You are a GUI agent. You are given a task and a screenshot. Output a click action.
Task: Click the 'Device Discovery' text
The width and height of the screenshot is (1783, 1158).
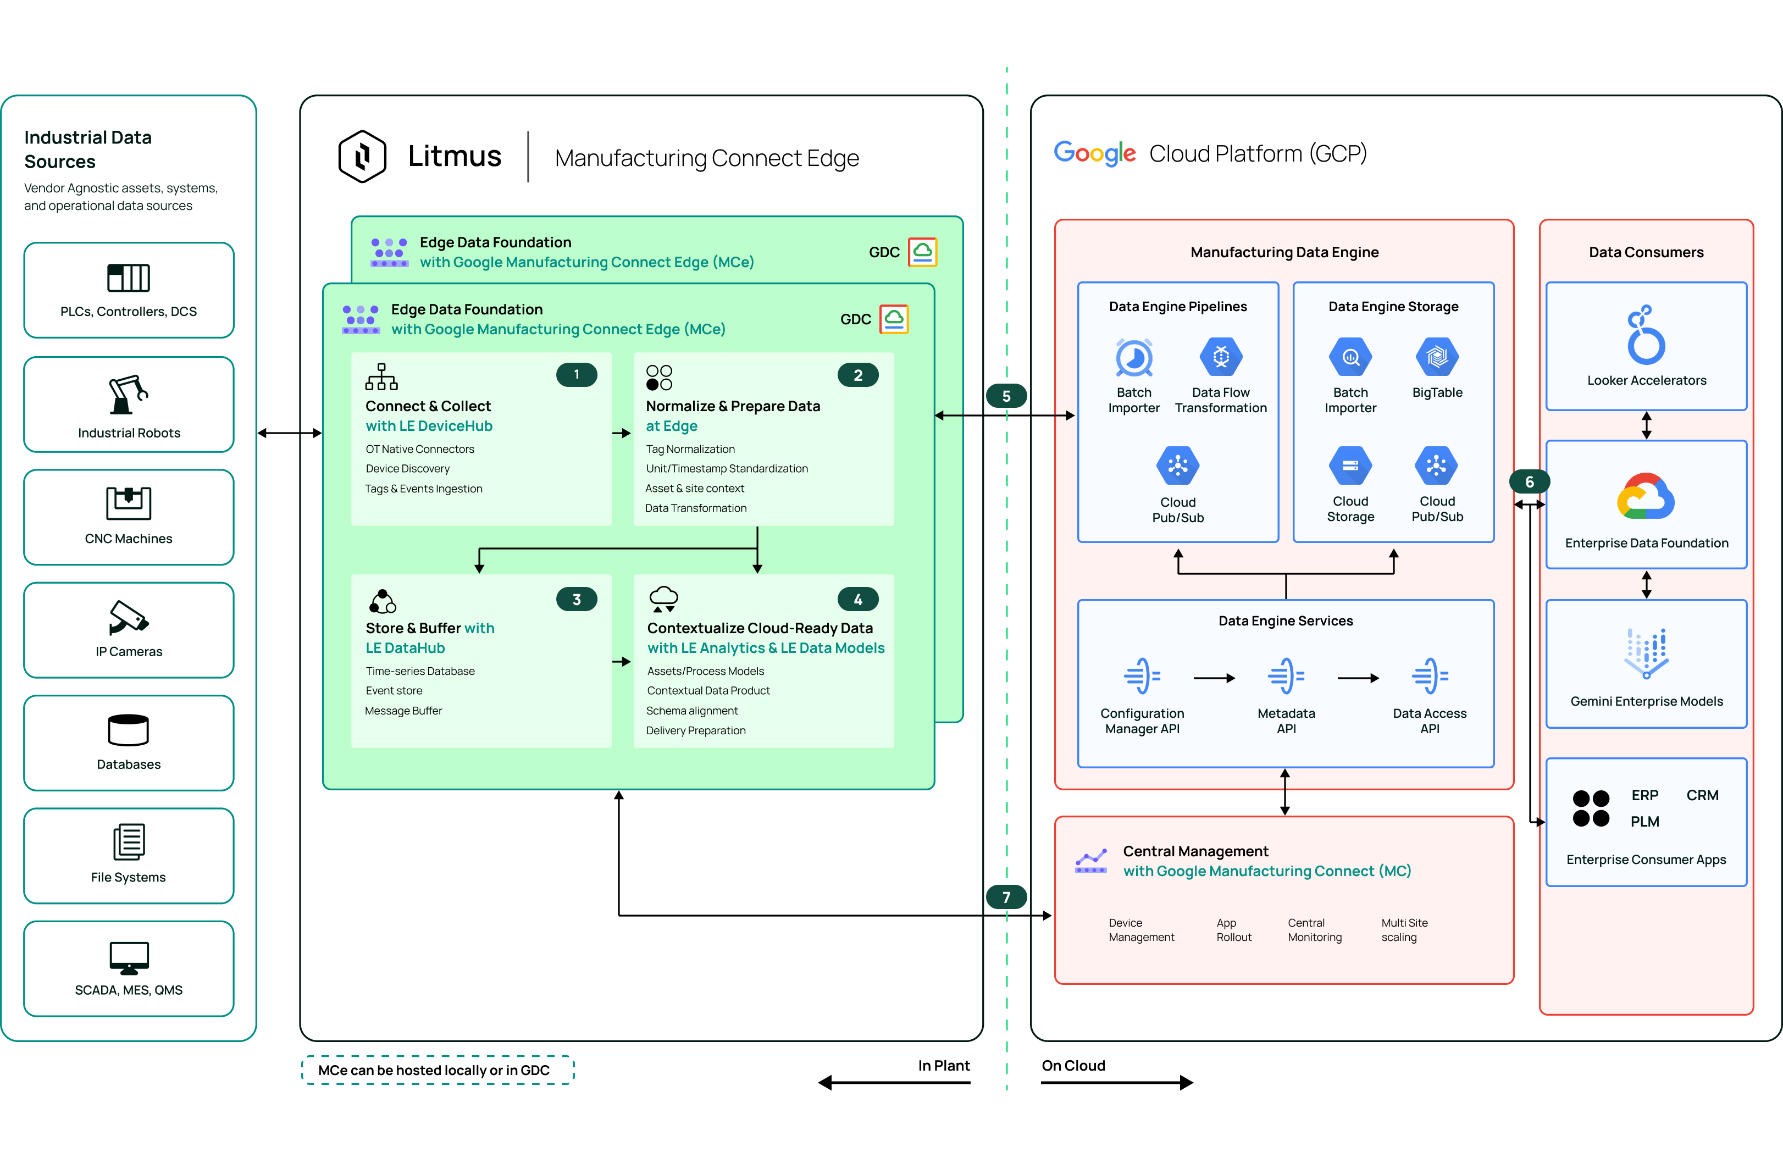point(407,468)
